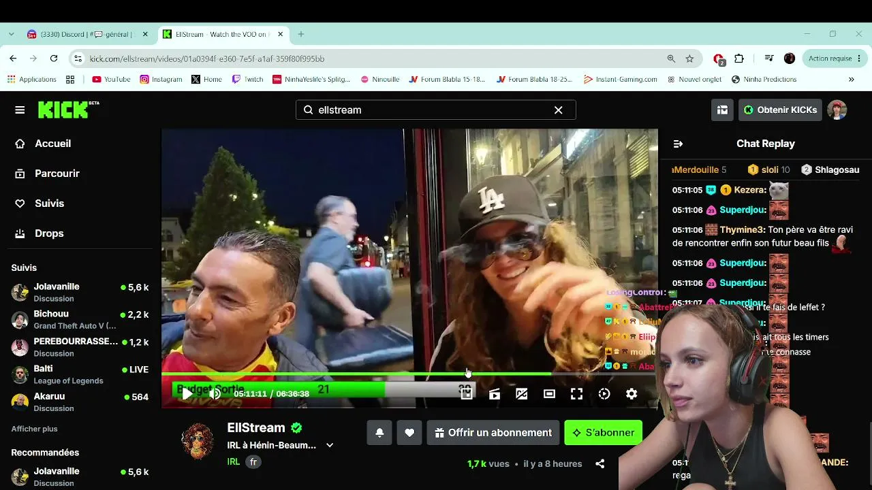Open the EllStream channel avatar
The height and width of the screenshot is (490, 872).
pos(198,441)
